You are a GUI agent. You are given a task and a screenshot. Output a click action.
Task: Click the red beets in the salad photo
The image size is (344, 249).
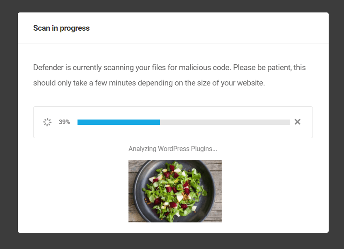click(169, 189)
